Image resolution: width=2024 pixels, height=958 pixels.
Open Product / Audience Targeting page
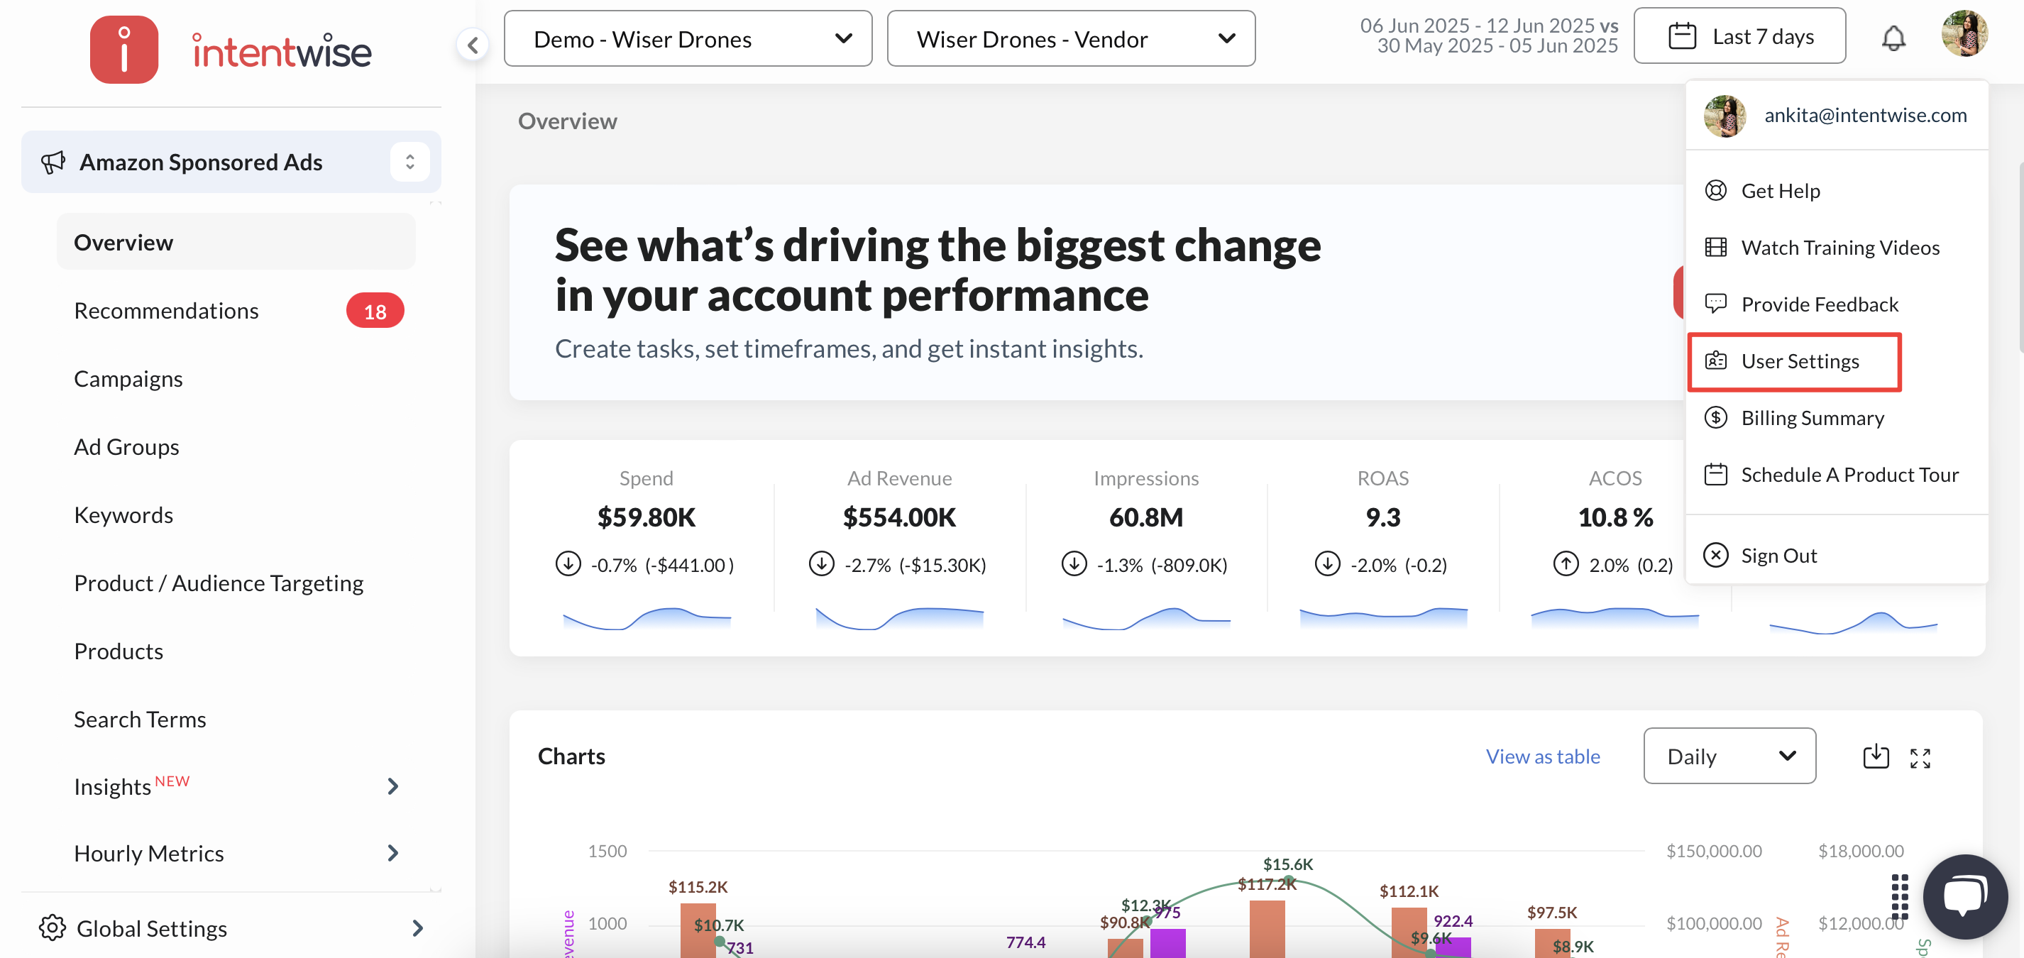point(219,583)
